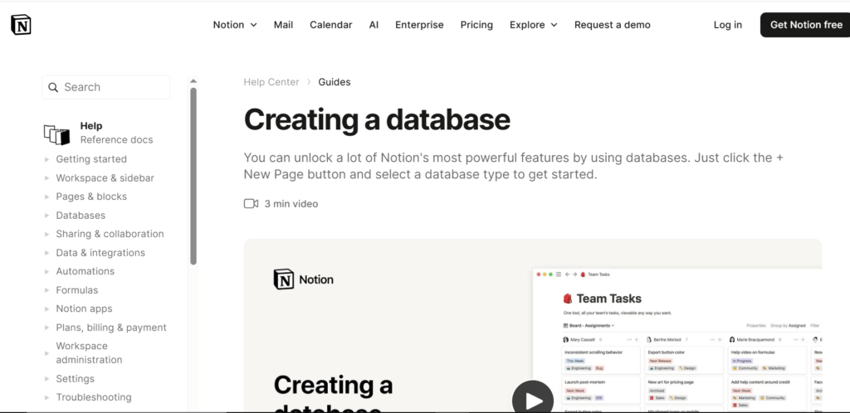Expand Getting started section arrow

(46, 159)
